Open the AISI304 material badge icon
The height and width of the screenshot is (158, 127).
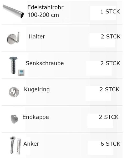[21, 73]
